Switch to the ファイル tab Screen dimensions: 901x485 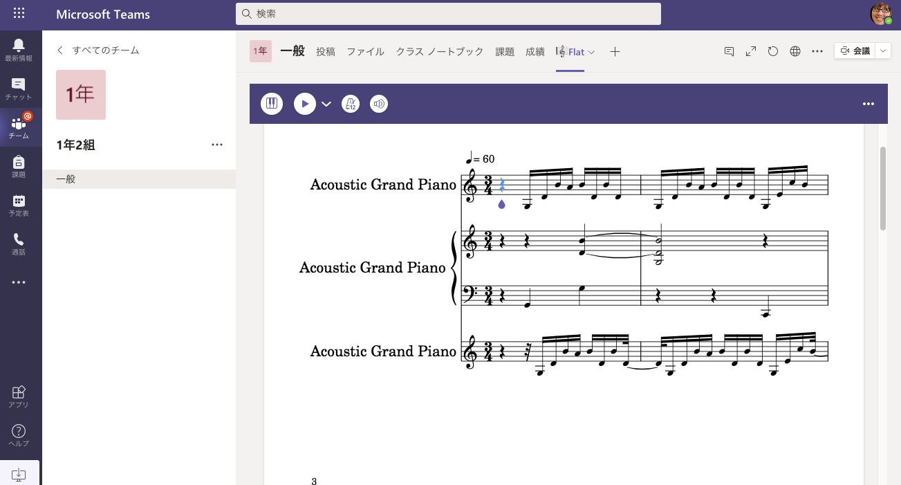(365, 52)
